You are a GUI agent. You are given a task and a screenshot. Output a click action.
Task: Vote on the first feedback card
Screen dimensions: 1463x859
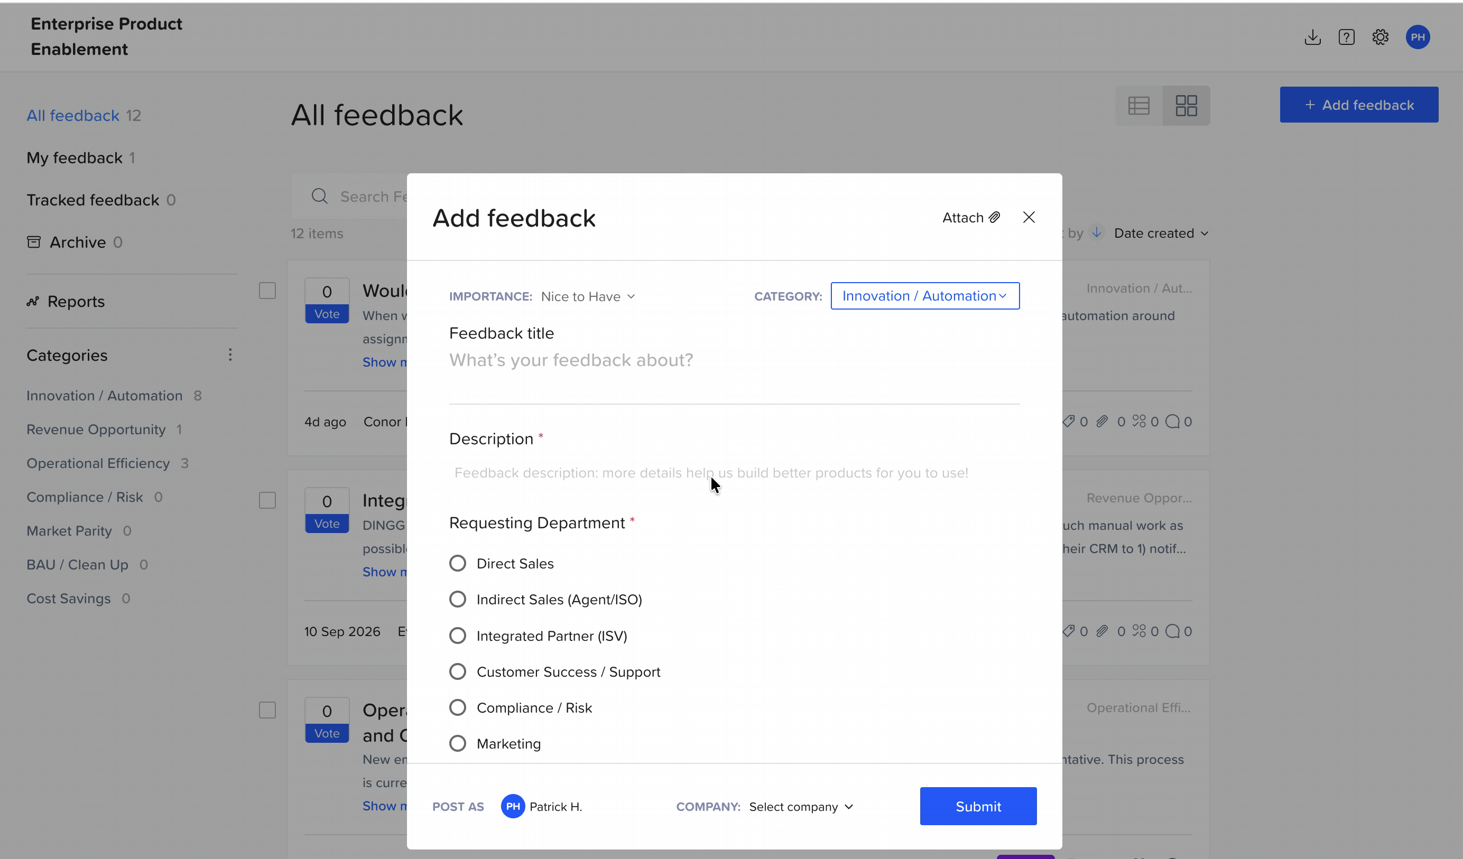click(327, 314)
